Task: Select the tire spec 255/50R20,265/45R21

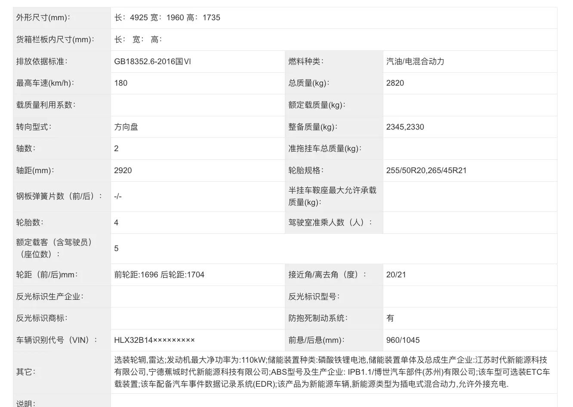Action: (427, 171)
